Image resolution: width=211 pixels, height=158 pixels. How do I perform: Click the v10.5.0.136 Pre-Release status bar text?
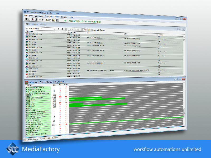[x=49, y=139]
